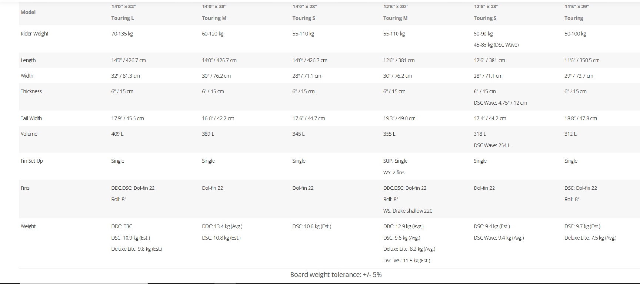640x284 pixels.
Task: Select the Deluxe Lite 7.5 kg (Avg.) weight
Action: 590,238
